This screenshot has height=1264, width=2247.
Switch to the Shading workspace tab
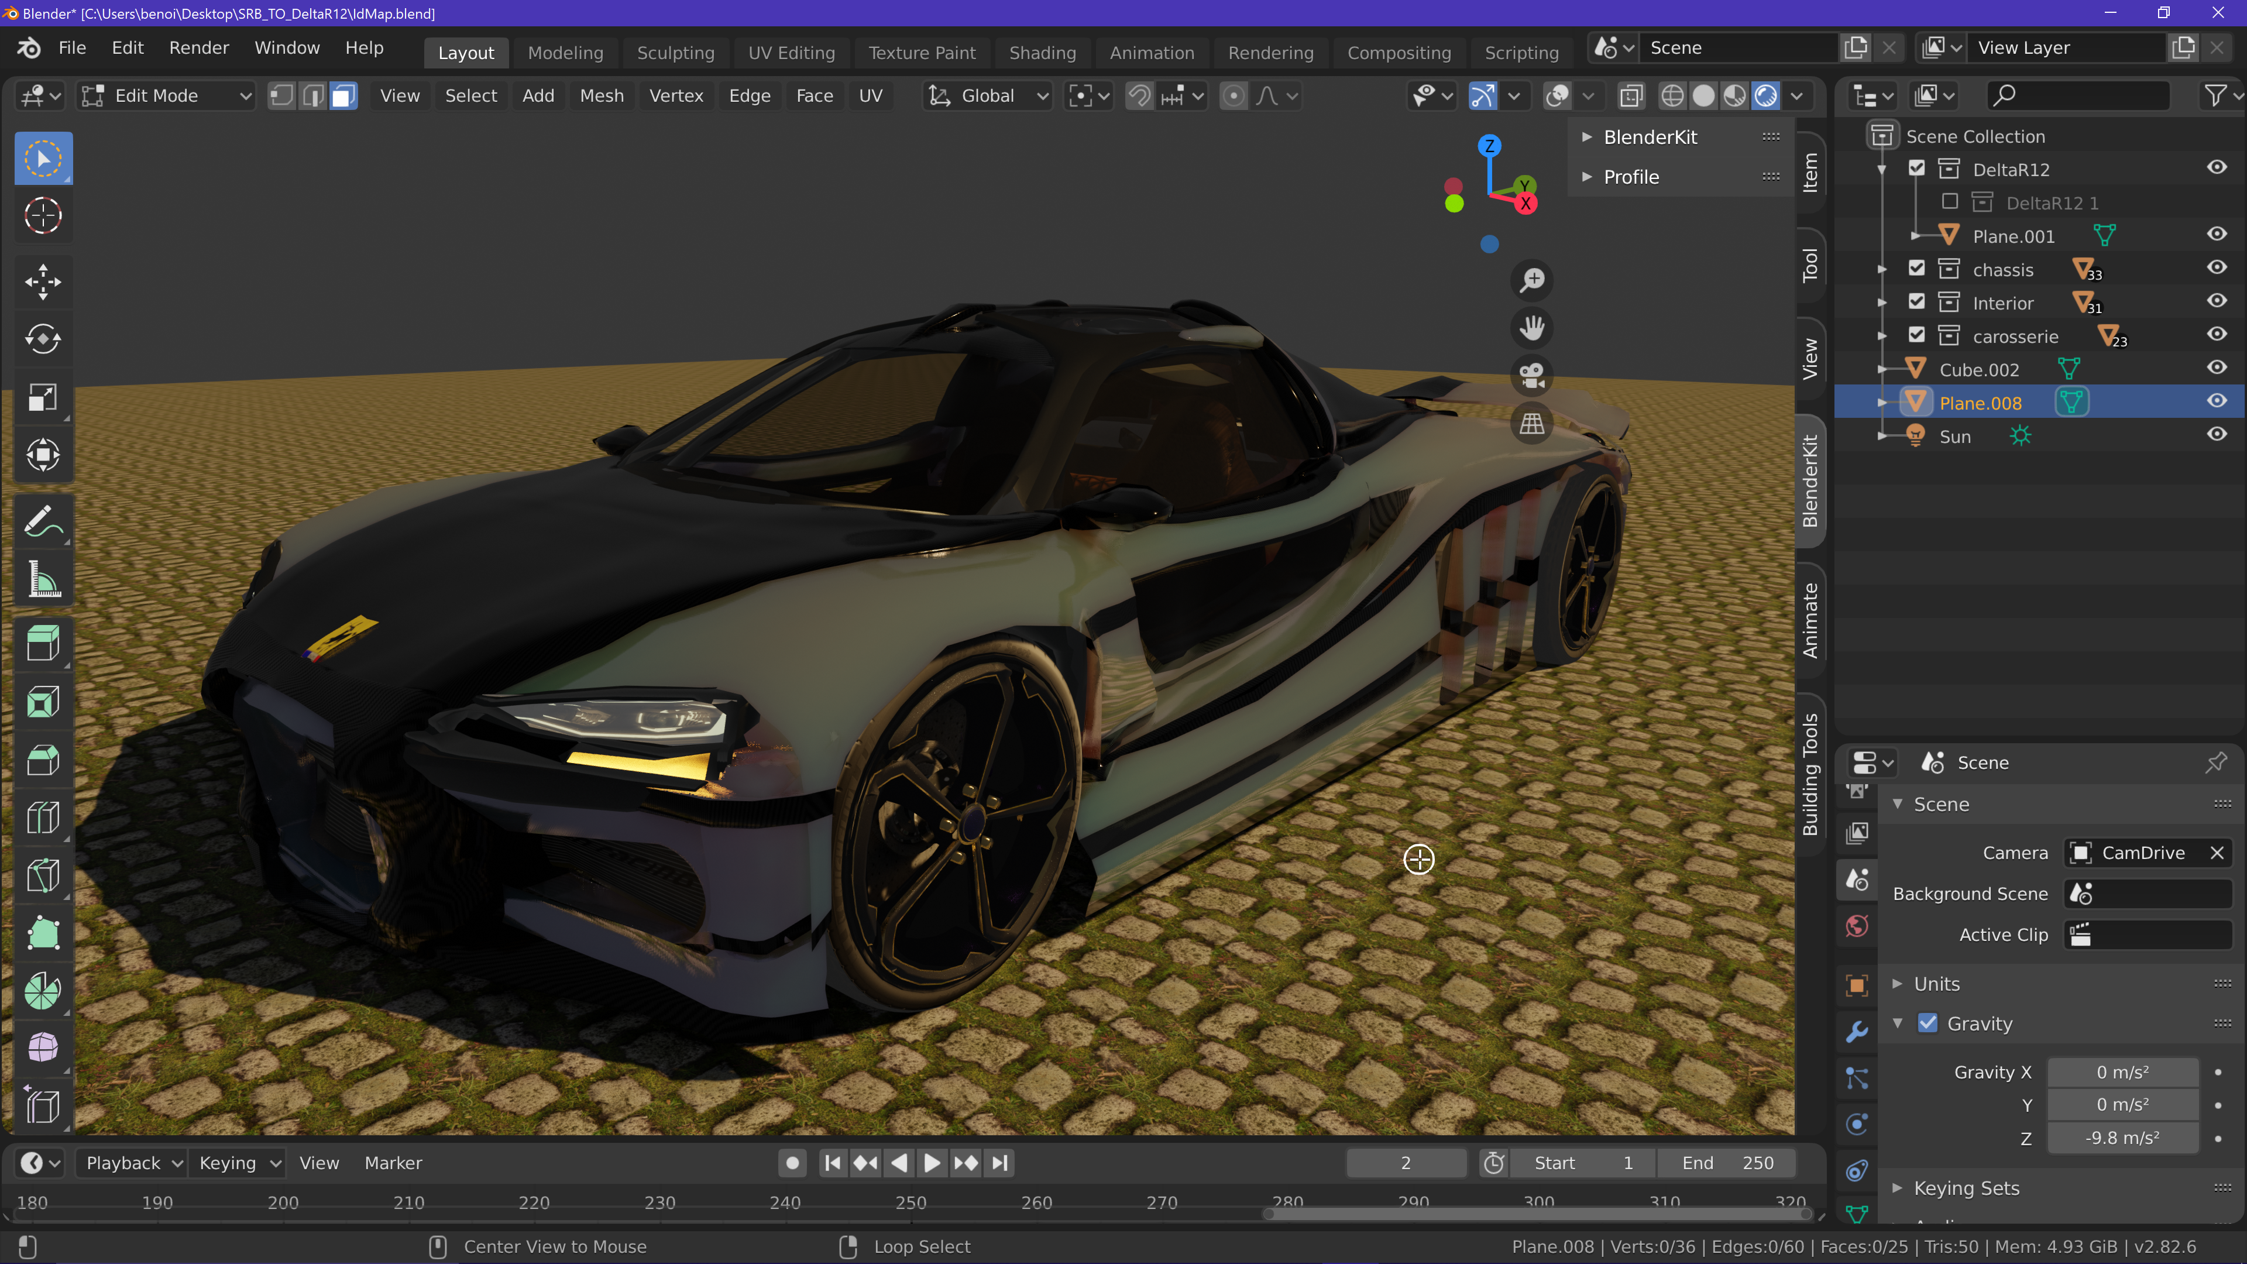pyautogui.click(x=1042, y=52)
